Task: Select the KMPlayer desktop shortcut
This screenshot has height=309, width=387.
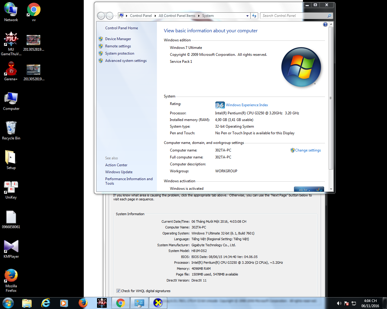Action: [x=11, y=249]
